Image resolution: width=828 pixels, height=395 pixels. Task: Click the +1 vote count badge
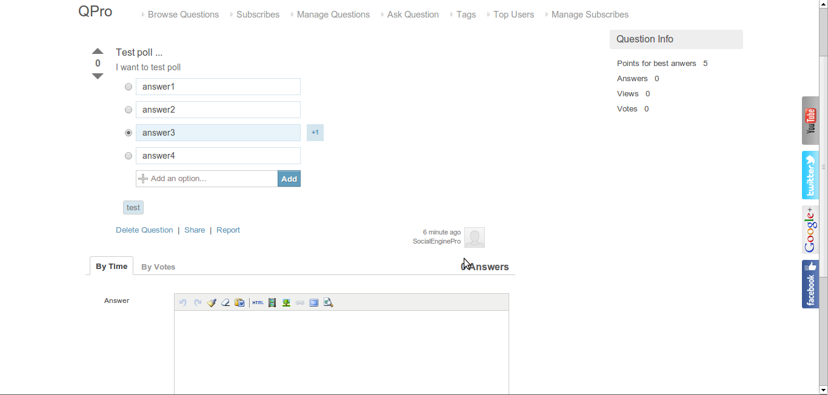click(x=315, y=133)
